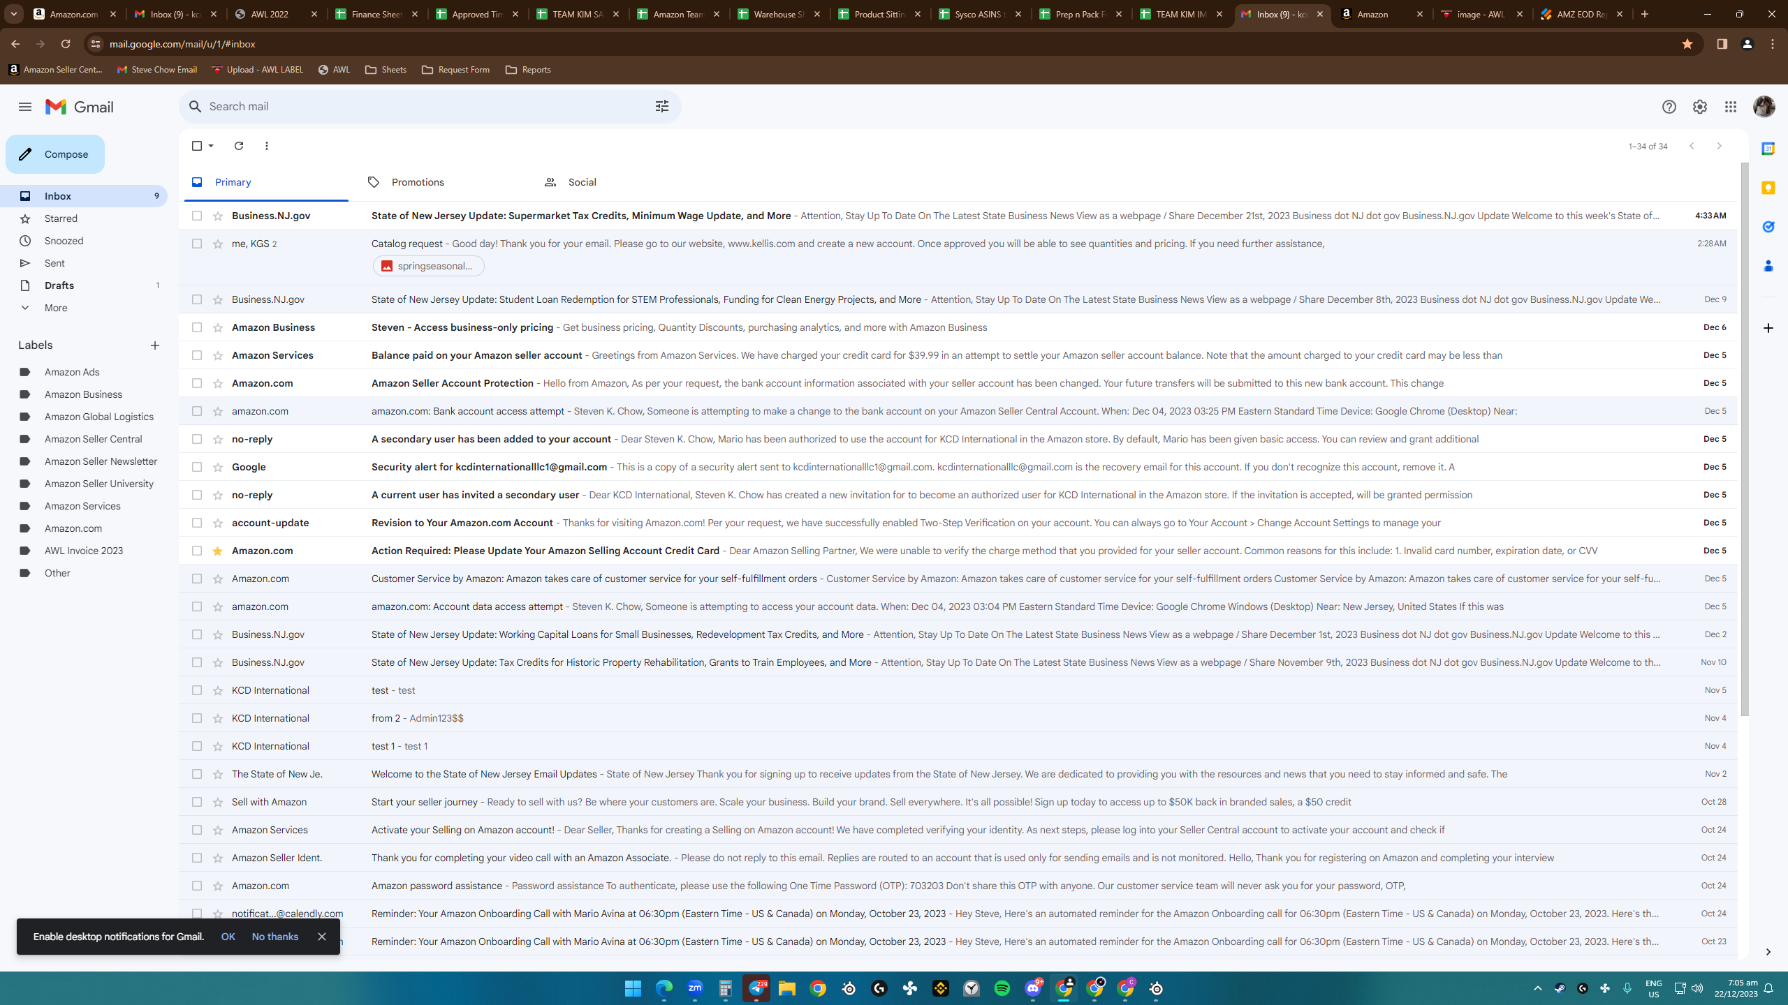Image resolution: width=1788 pixels, height=1005 pixels.
Task: Click the Chrome address bar URL
Action: [x=182, y=44]
